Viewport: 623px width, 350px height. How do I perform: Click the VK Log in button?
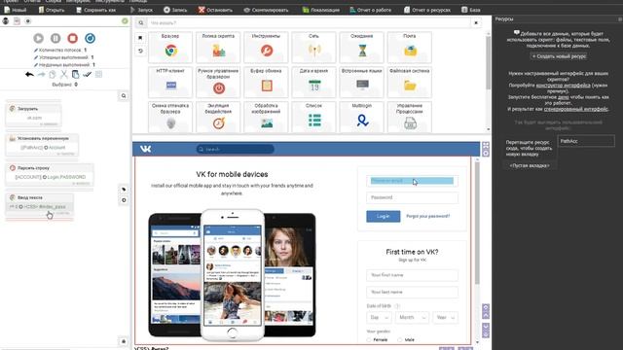[x=383, y=216]
